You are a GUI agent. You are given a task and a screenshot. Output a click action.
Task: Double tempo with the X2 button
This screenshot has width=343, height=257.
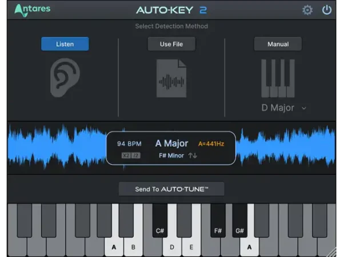pyautogui.click(x=126, y=155)
